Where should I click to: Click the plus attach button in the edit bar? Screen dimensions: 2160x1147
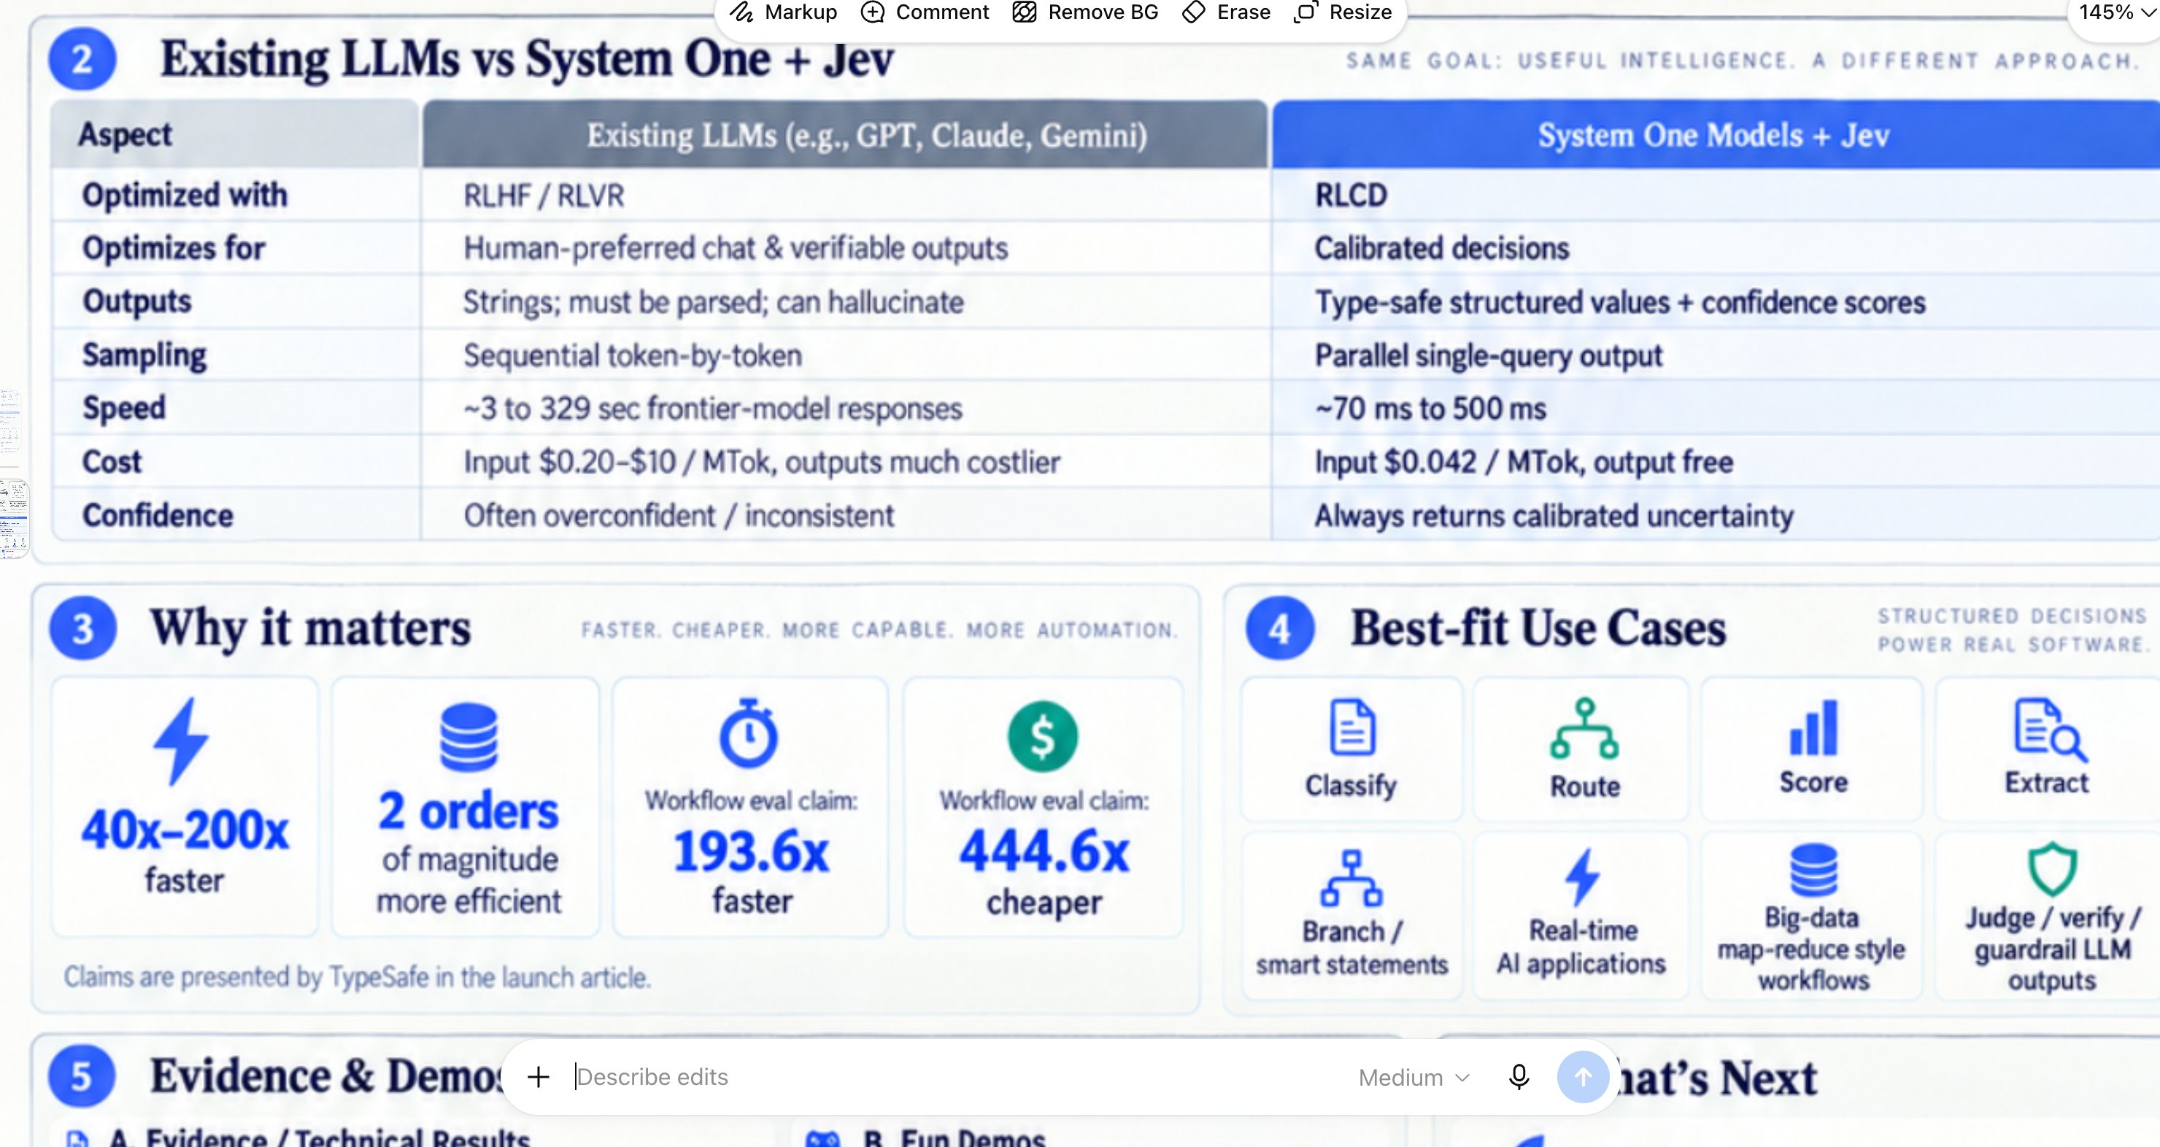pos(539,1076)
